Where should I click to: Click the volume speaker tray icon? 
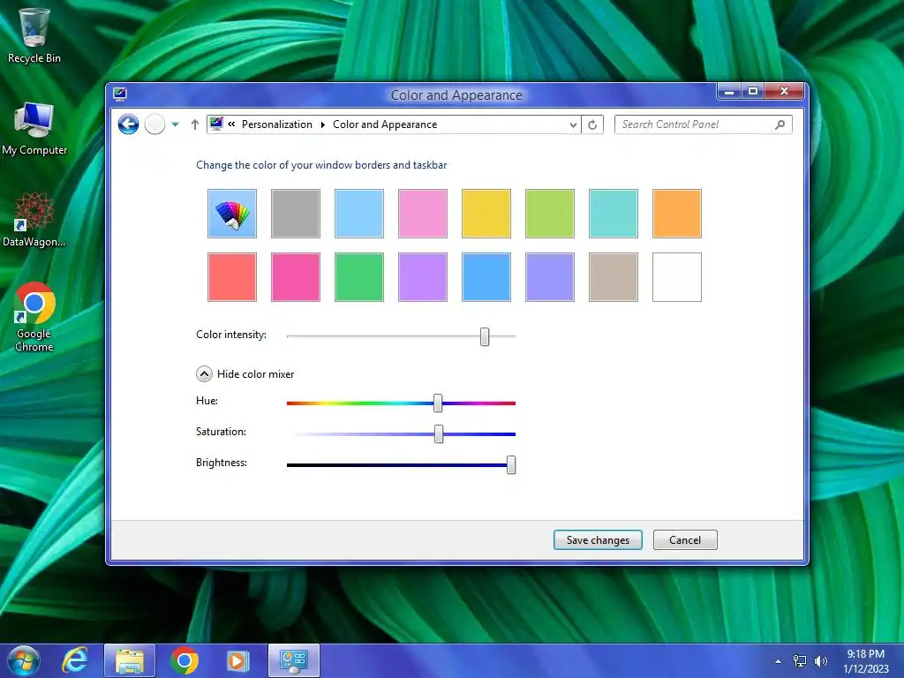821,661
